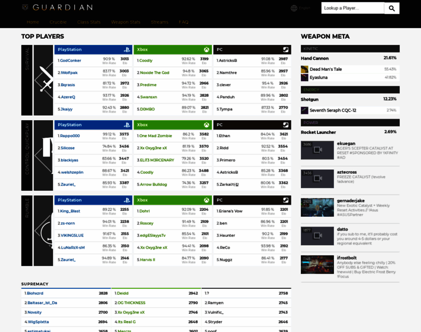Viewport: 421px width, 332px height.
Task: Open the Weapon Stats page
Action: [126, 22]
